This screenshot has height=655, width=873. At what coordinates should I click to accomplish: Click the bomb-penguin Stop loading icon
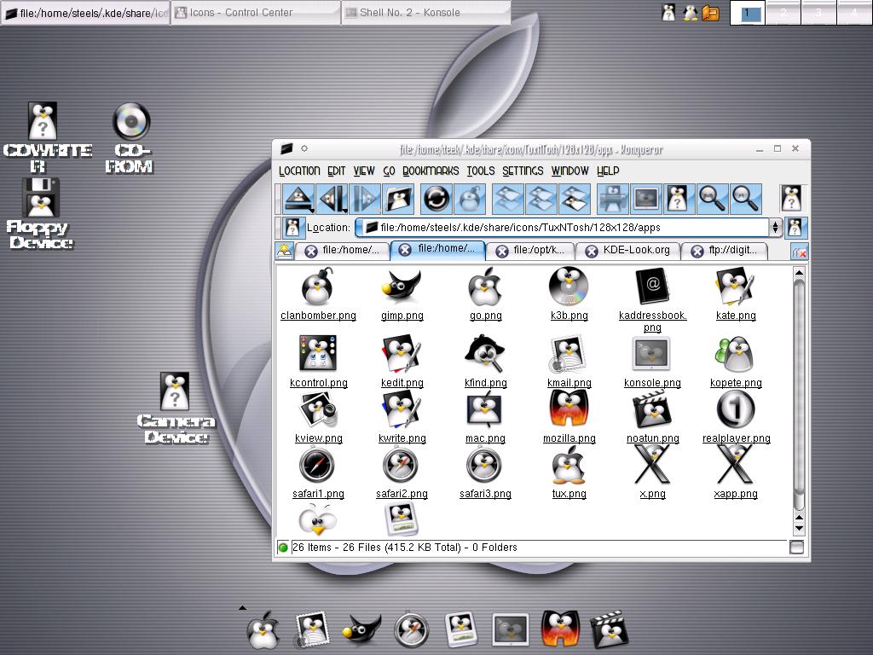click(470, 198)
